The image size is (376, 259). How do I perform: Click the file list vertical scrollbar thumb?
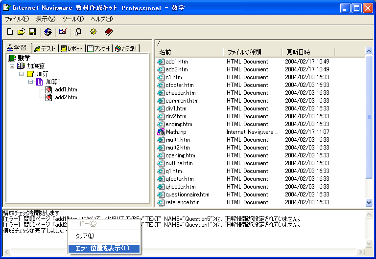pyautogui.click(x=369, y=117)
